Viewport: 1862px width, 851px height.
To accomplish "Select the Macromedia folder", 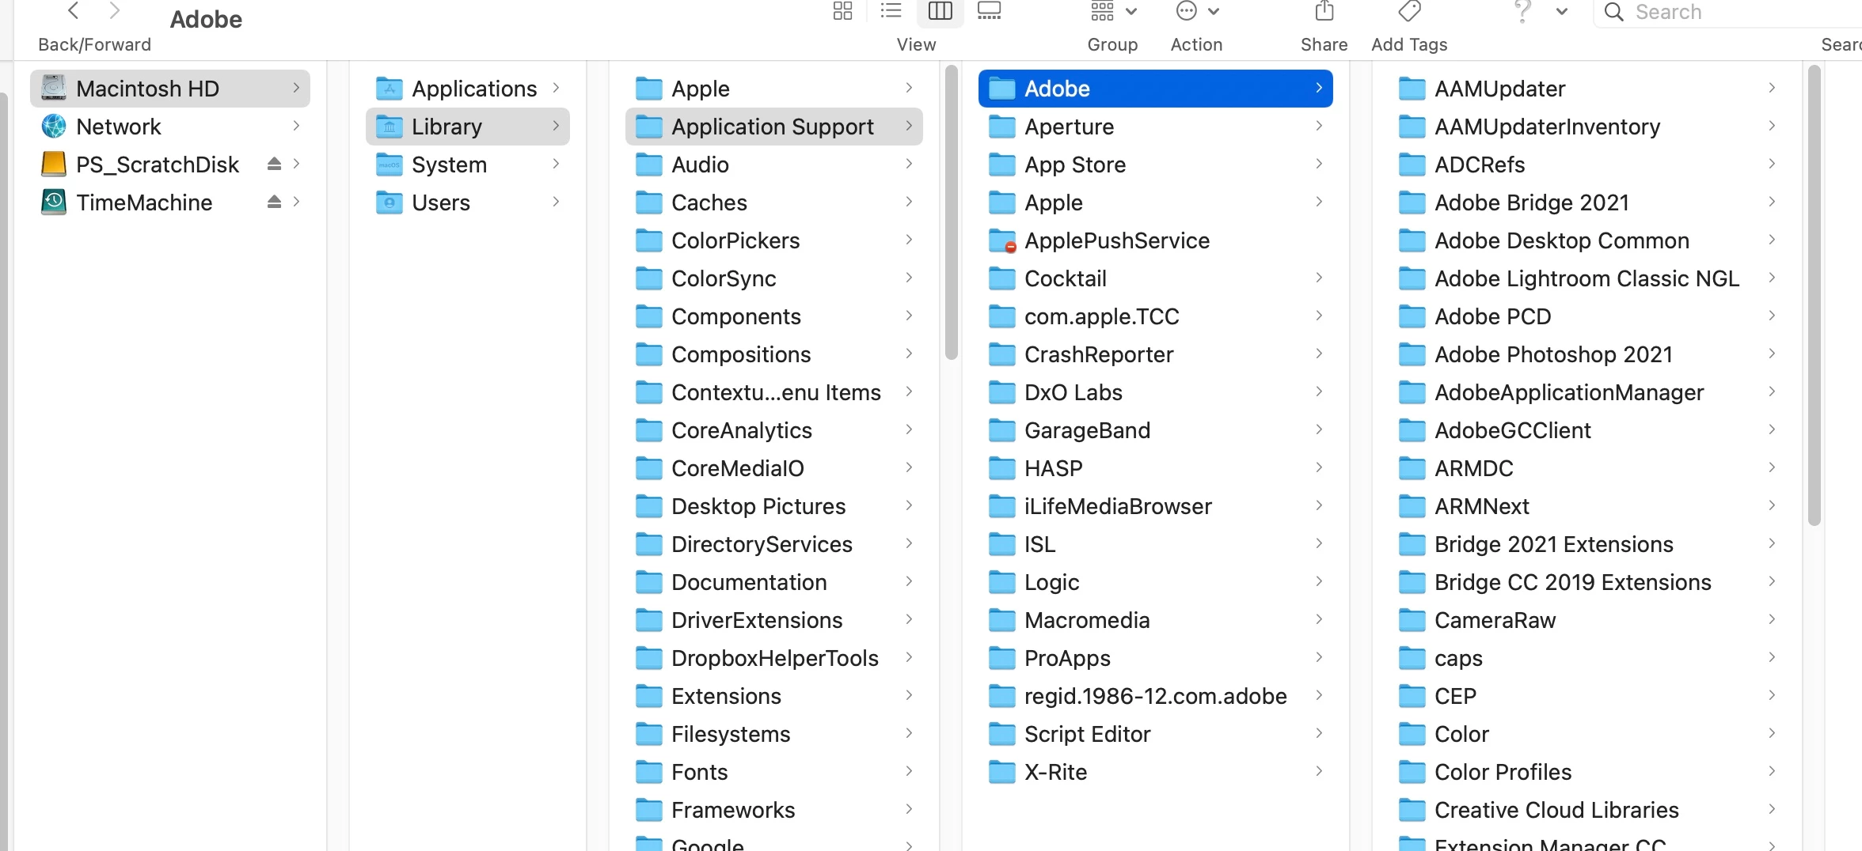I will [x=1156, y=620].
